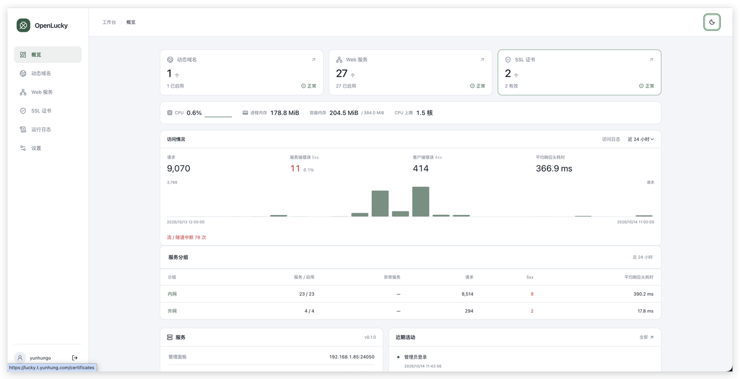Click 192.168.1.85:24050 address
This screenshot has height=379, width=740.
[352, 357]
